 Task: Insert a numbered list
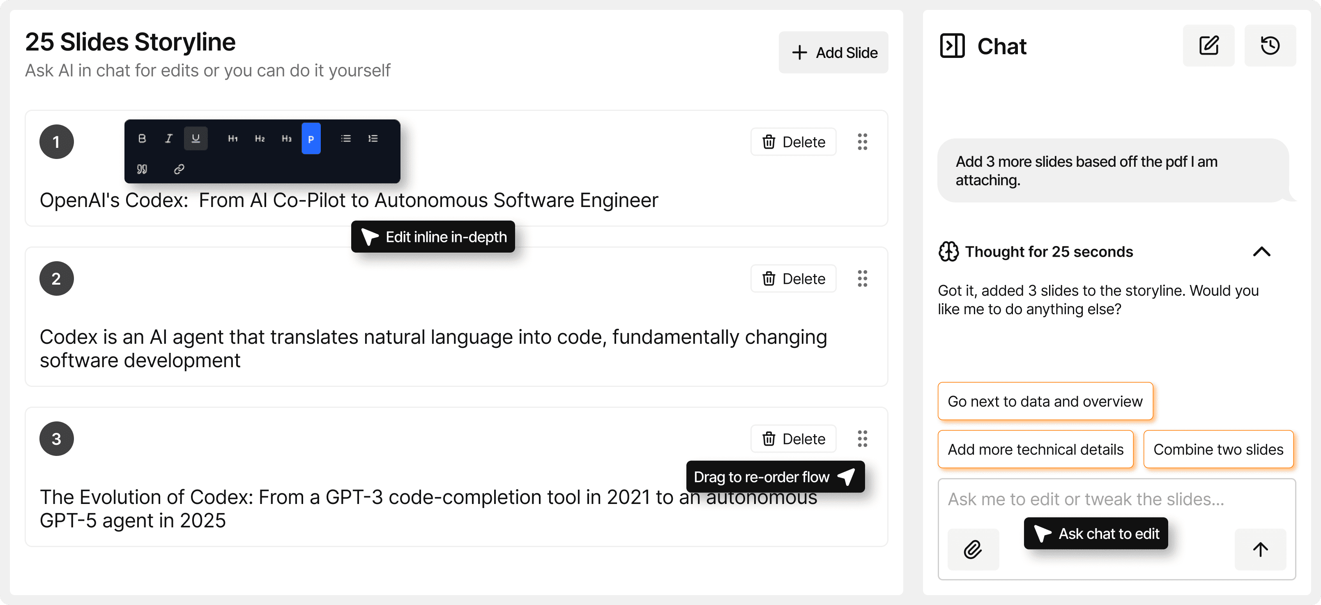click(x=373, y=138)
